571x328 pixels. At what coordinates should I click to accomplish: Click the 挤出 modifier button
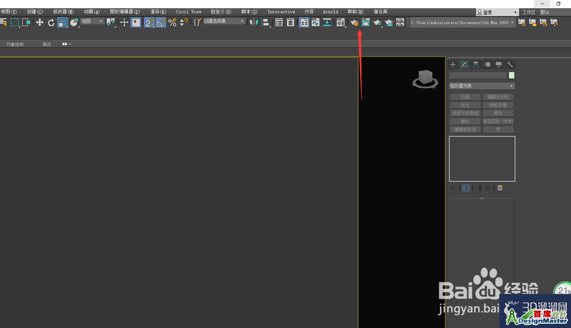click(x=465, y=105)
